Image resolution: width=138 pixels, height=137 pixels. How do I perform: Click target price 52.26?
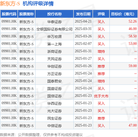(133, 21)
